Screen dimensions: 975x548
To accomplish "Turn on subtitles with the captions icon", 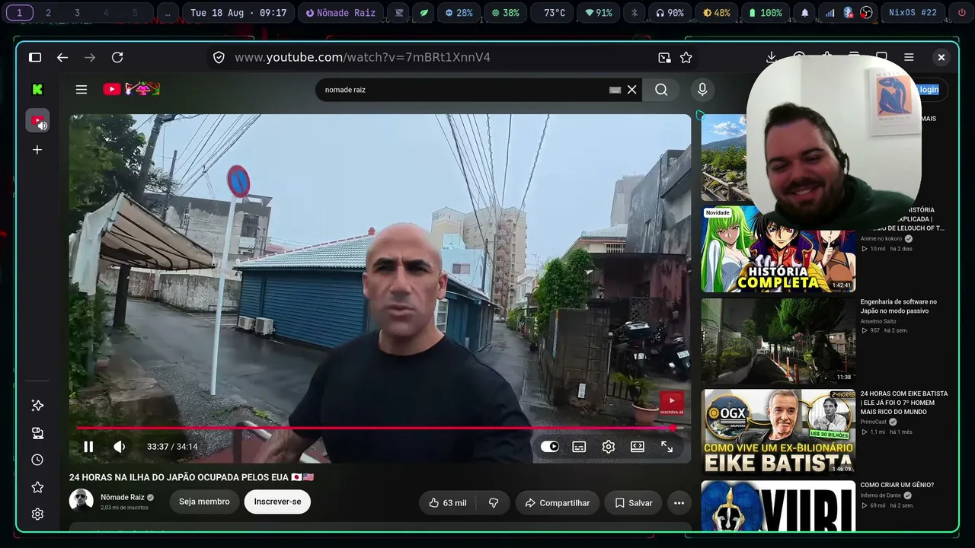I will pos(579,447).
